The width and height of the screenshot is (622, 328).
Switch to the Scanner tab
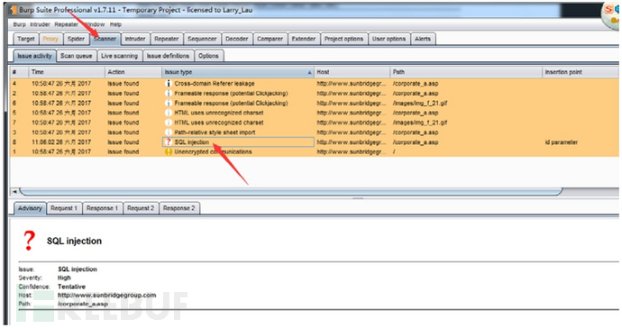[105, 39]
